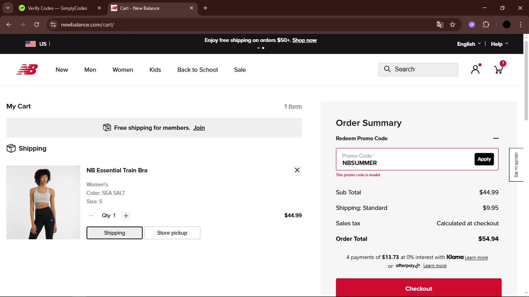Screen dimensions: 529x297
Task: Click the browser back arrow
Action: [x=9, y=25]
